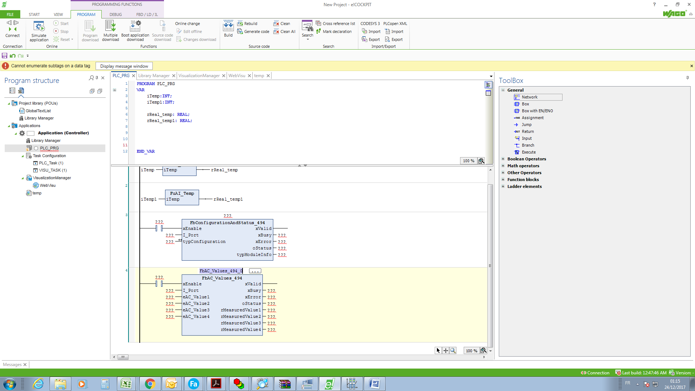The width and height of the screenshot is (695, 391).
Task: Select the Box with EN/ENO tool
Action: pyautogui.click(x=537, y=111)
